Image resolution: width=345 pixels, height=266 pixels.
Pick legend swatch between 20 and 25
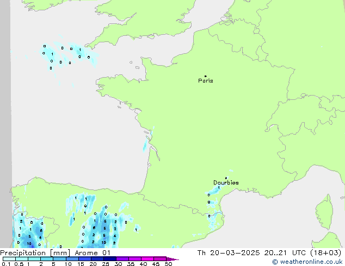pyautogui.click(x=97, y=259)
